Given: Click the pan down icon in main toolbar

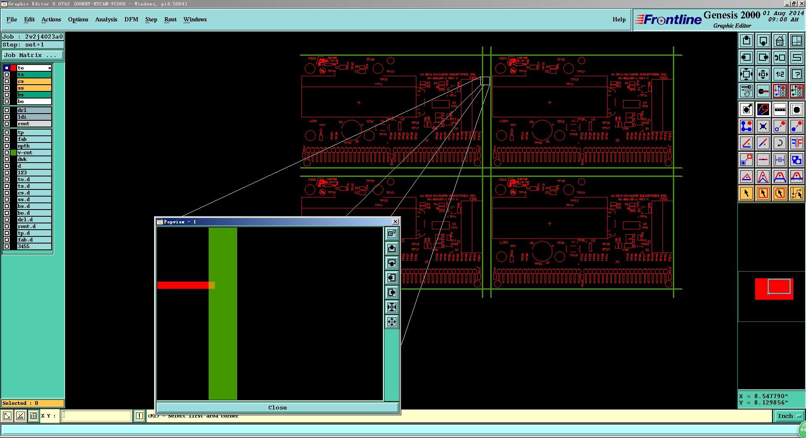Looking at the screenshot, I should 763,41.
